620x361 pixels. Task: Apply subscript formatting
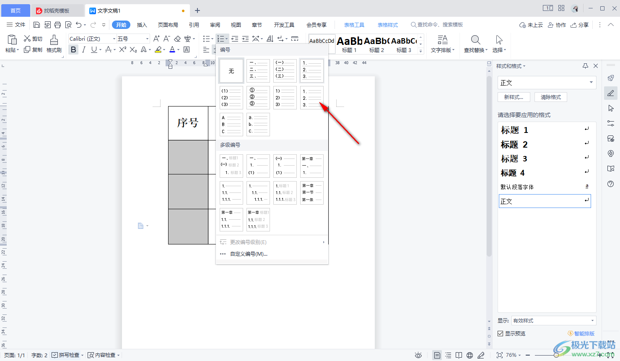pos(133,49)
